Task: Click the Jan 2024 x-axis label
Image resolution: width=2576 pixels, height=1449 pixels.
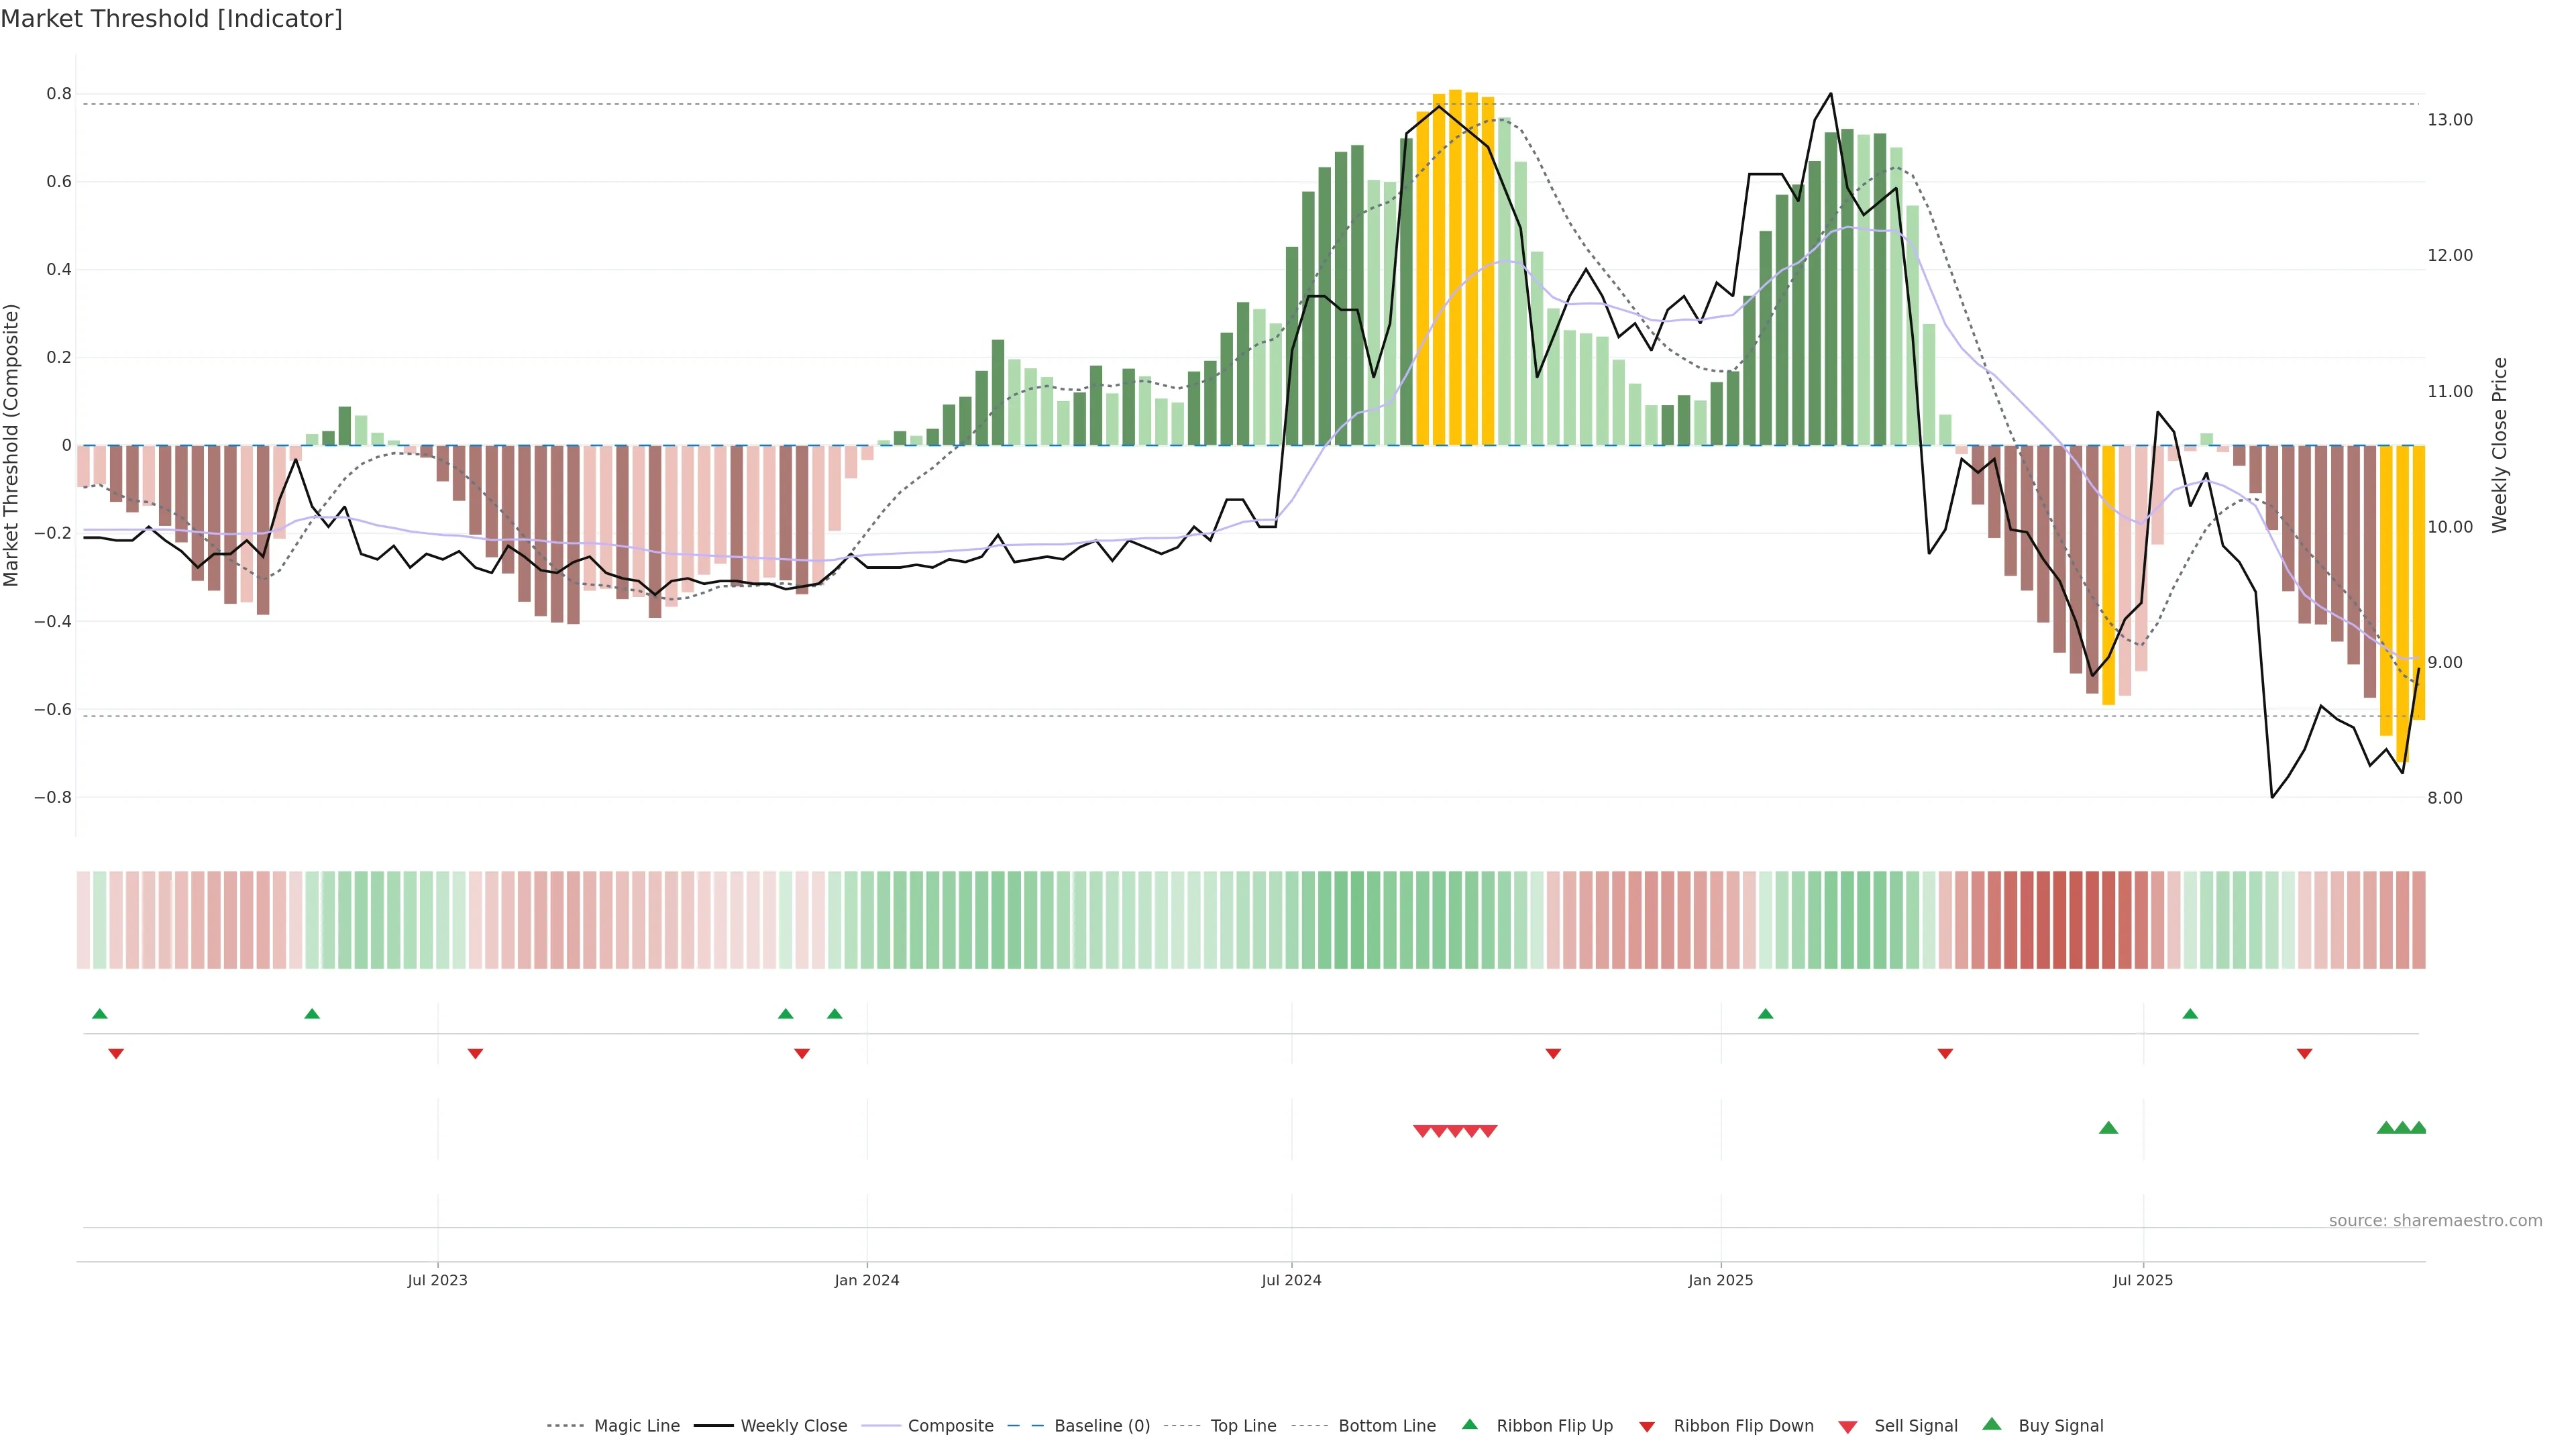Action: pos(866,1280)
